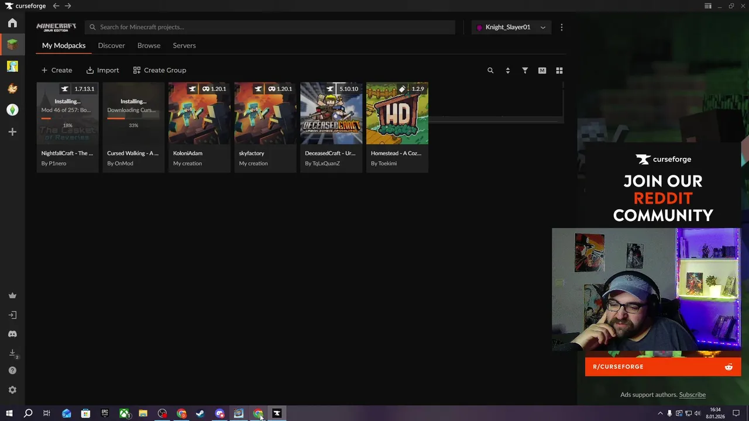Viewport: 749px width, 421px height.
Task: Open the r/CurseForge Reddit banner button
Action: tap(663, 367)
